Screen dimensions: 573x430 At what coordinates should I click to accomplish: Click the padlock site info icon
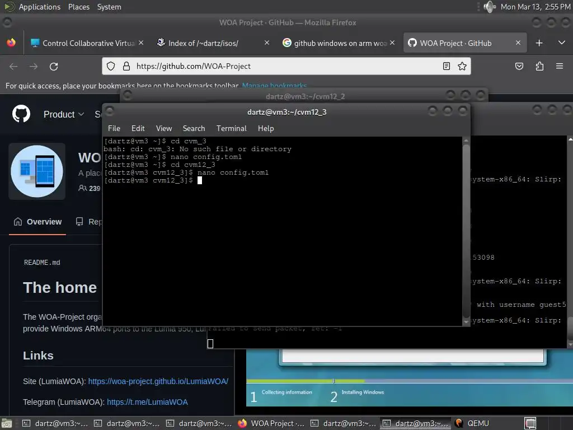(126, 66)
